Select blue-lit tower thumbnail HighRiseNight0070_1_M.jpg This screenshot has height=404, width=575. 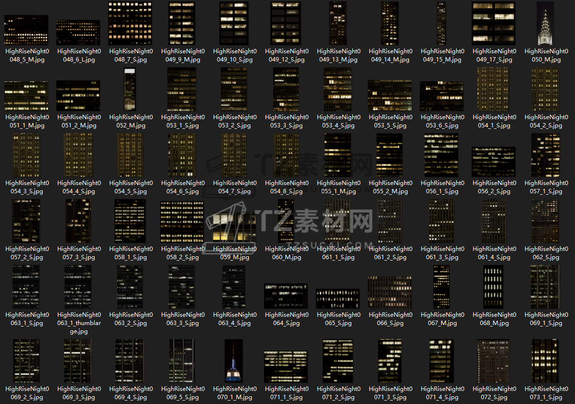[x=234, y=360]
